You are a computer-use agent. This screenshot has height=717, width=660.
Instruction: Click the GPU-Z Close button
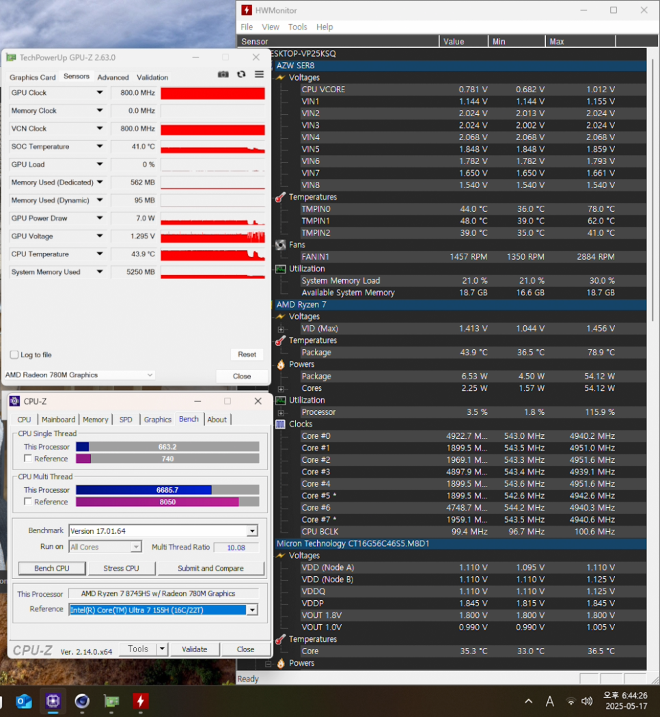242,376
